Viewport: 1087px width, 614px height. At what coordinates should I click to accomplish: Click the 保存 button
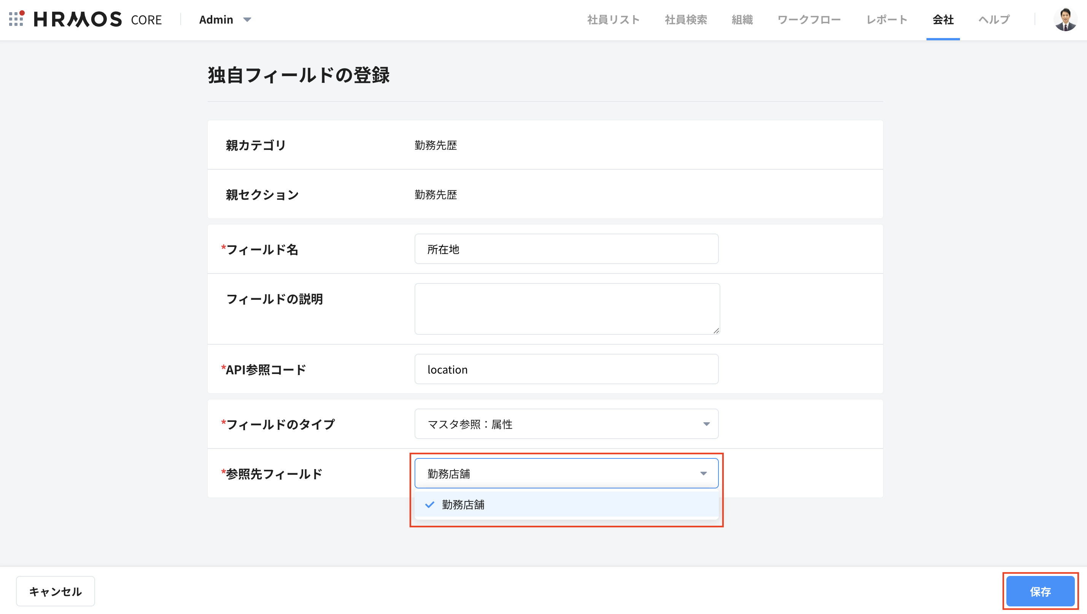click(1040, 591)
